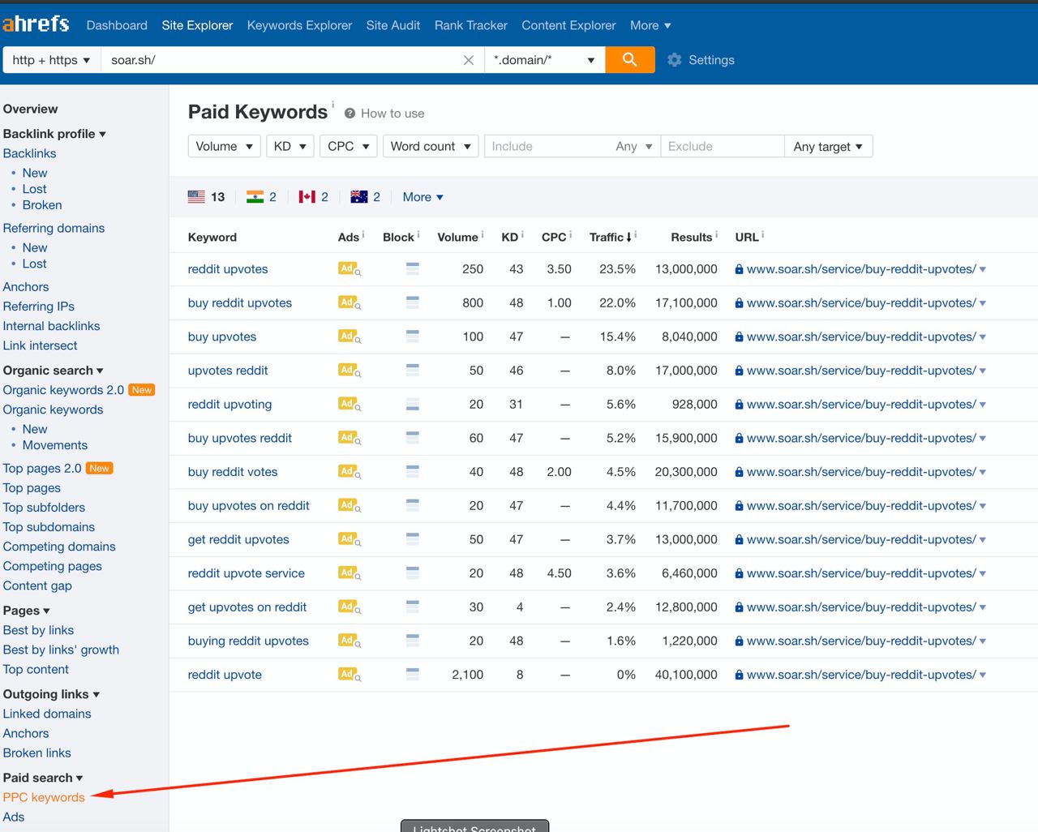Open the Word count filter dropdown
Screen dimensions: 1038x832
click(431, 146)
